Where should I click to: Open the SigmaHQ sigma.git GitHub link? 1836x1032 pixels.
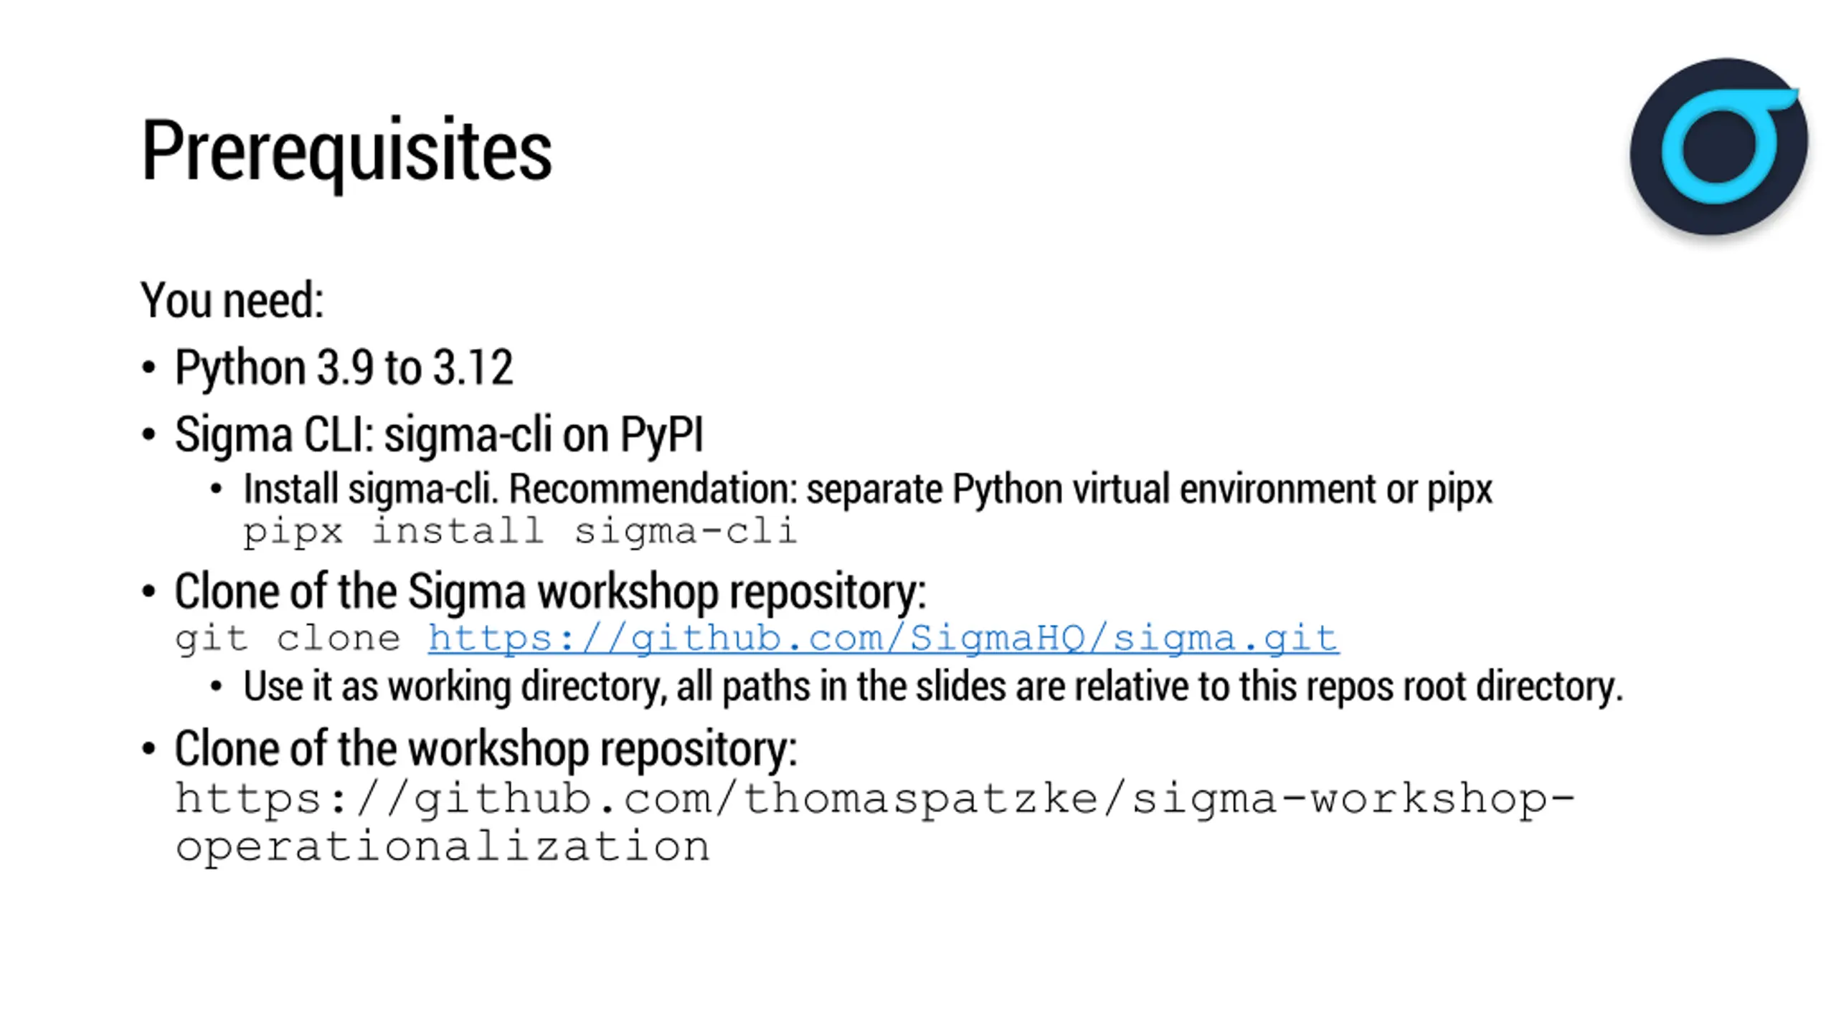pyautogui.click(x=884, y=638)
